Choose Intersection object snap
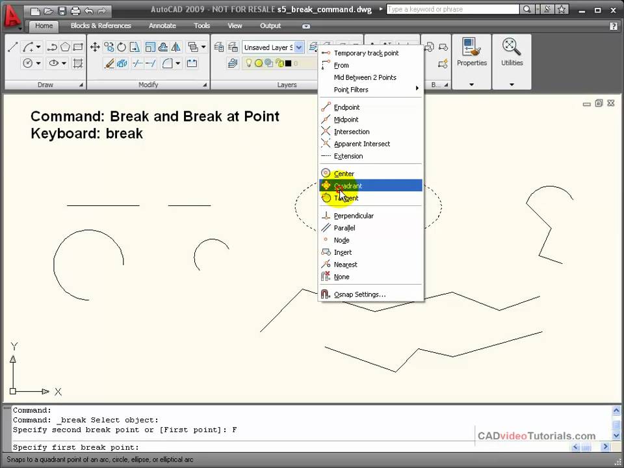 coord(370,132)
